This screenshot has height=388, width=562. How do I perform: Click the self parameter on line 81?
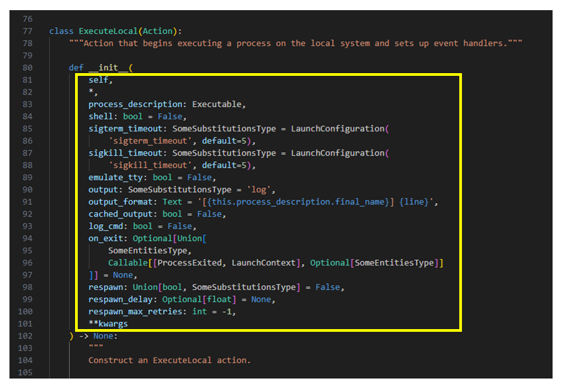coord(98,80)
